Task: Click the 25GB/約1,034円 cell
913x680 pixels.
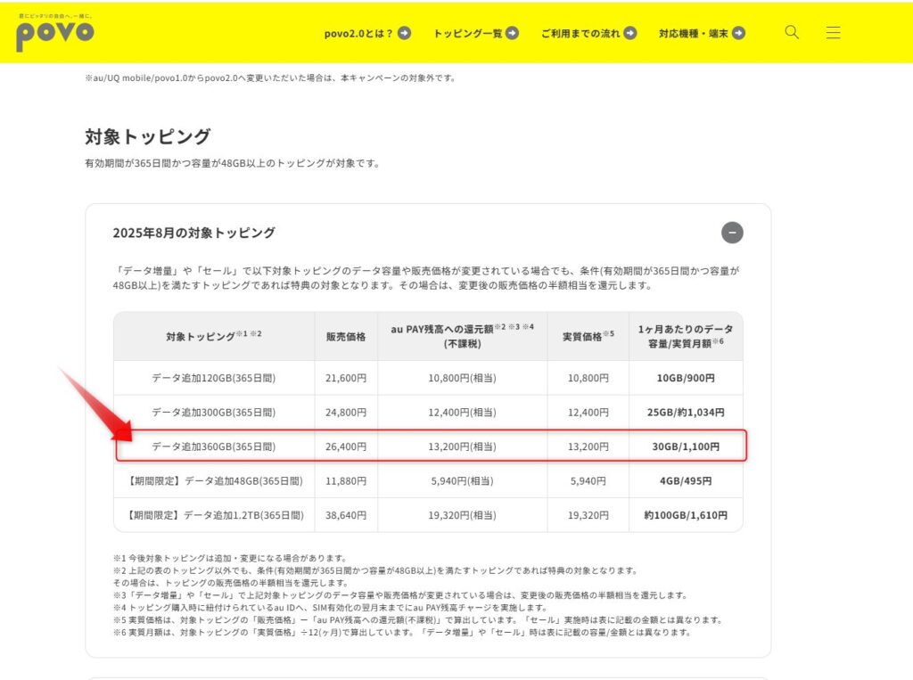Action: coord(686,413)
